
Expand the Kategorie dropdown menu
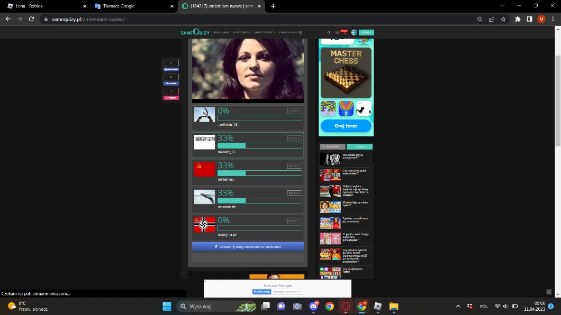click(241, 33)
